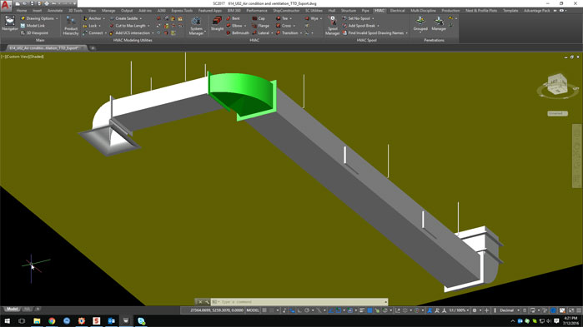The height and width of the screenshot is (327, 583).
Task: Toggle isolate objects in status bar
Action: pyautogui.click(x=545, y=310)
